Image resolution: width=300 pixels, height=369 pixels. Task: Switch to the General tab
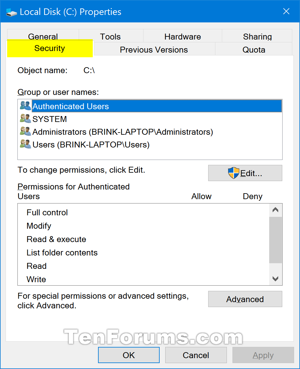tap(43, 36)
